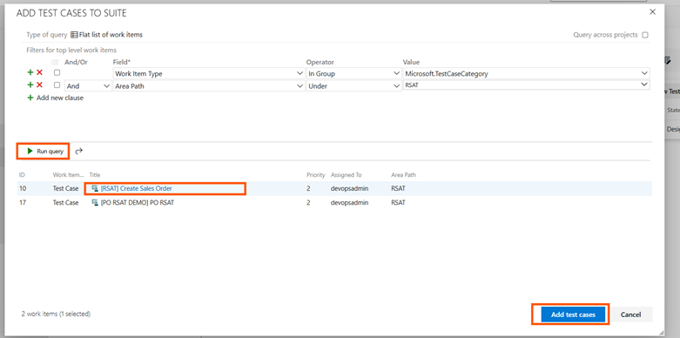Delete the Area Path clause with red X

(39, 85)
